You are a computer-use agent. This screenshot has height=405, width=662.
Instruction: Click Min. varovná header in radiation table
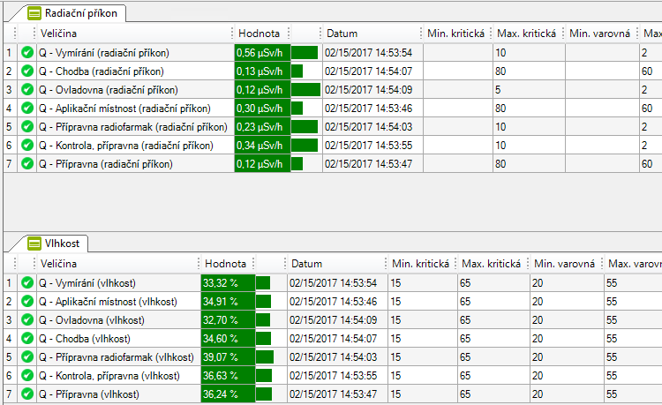[x=600, y=34]
